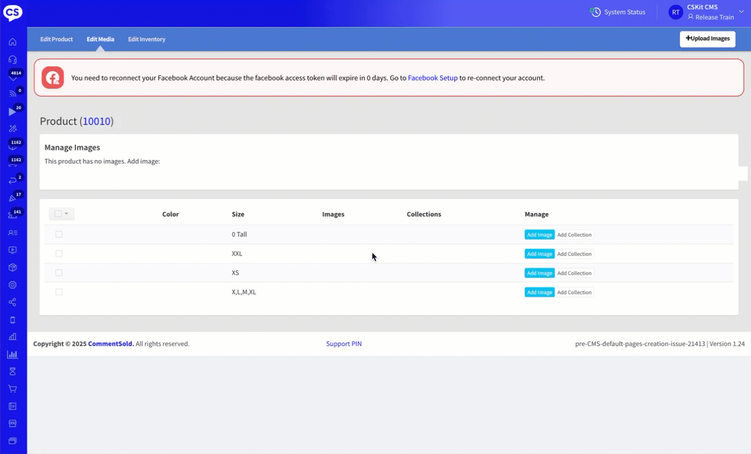Click the home icon in sidebar
The width and height of the screenshot is (751, 454).
pyautogui.click(x=12, y=42)
